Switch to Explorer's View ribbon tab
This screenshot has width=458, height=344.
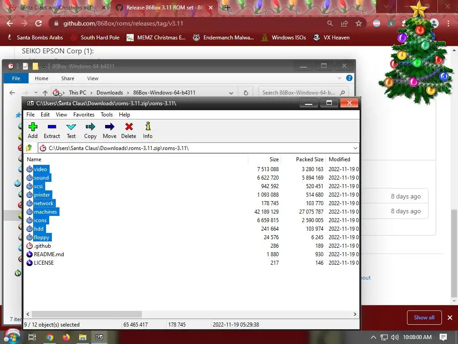point(93,78)
